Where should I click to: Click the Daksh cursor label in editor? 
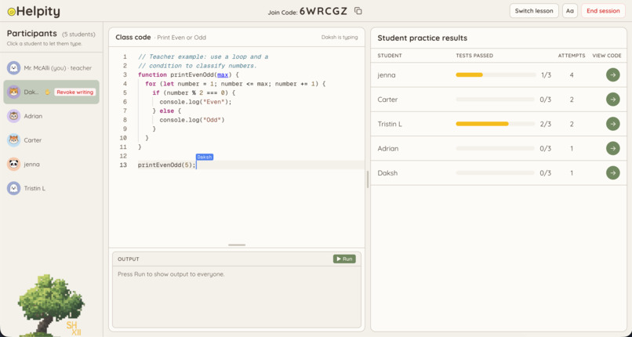tap(205, 157)
